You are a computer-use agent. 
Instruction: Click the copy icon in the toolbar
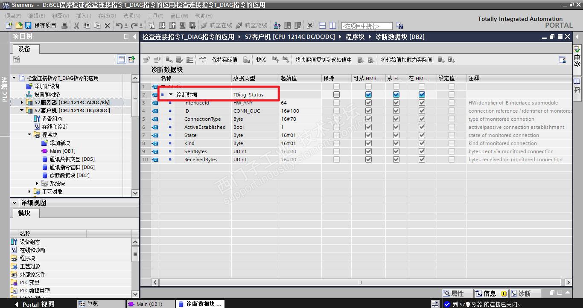pyautogui.click(x=87, y=26)
